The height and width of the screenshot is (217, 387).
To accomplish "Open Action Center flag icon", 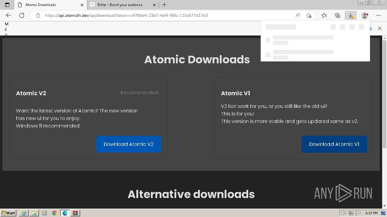I will click(x=358, y=213).
